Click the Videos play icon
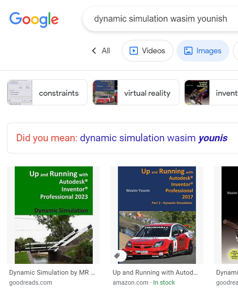 134,51
